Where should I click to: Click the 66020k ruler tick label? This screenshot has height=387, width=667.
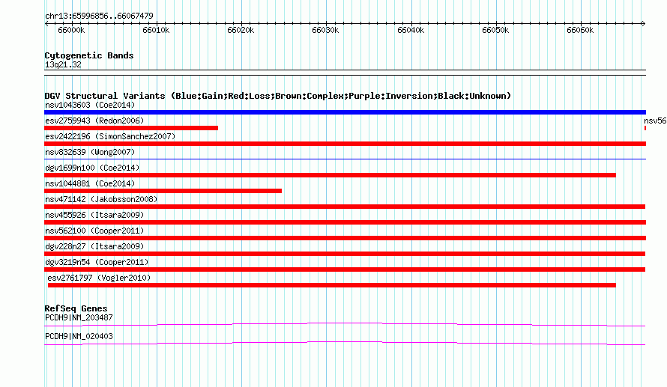[241, 30]
